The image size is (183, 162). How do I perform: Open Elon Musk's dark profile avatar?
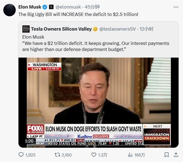(x=9, y=10)
